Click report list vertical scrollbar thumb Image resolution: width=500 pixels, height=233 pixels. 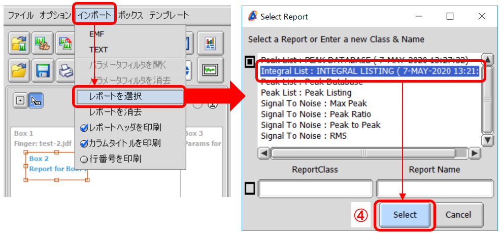pos(488,99)
